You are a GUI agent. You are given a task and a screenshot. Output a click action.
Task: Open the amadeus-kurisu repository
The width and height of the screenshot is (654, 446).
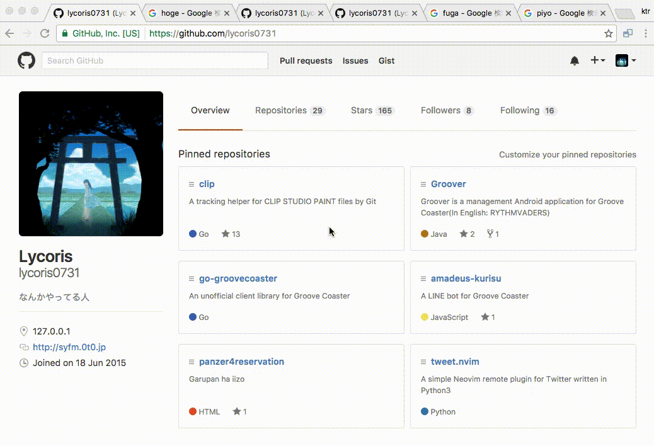click(466, 278)
